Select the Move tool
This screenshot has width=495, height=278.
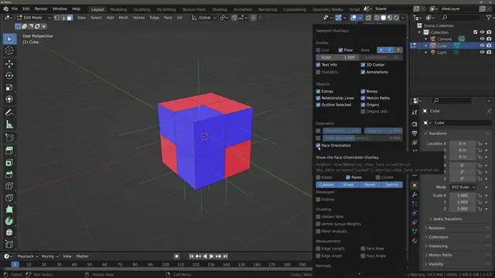point(9,64)
